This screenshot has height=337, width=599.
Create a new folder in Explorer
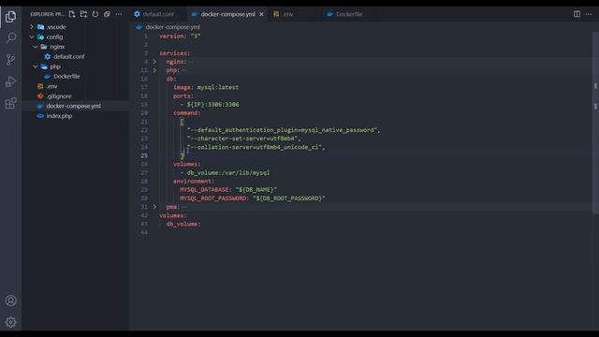[83, 14]
